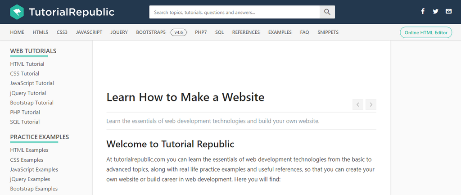Open the SQL Tutorial sidebar link
461x195 pixels.
(25, 122)
